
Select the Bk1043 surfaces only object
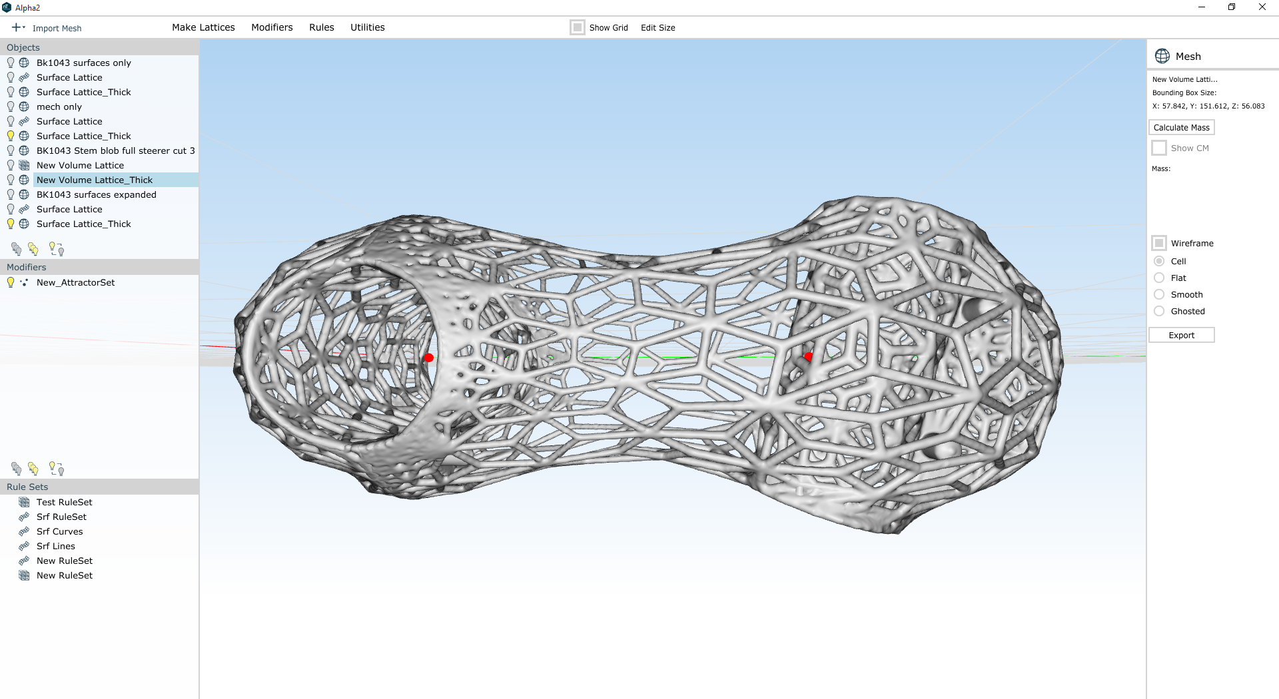pos(84,63)
